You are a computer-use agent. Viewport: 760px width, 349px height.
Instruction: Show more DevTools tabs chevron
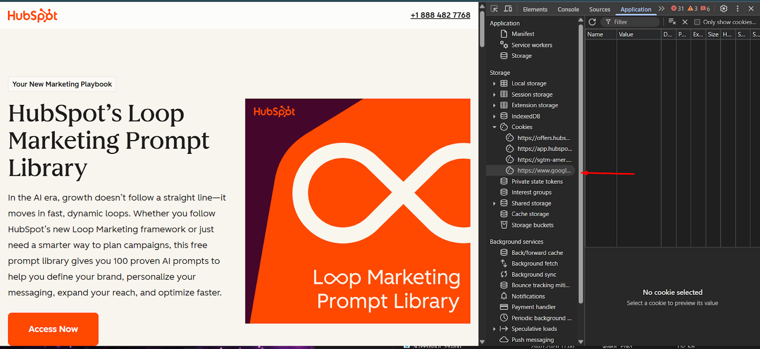click(x=661, y=9)
